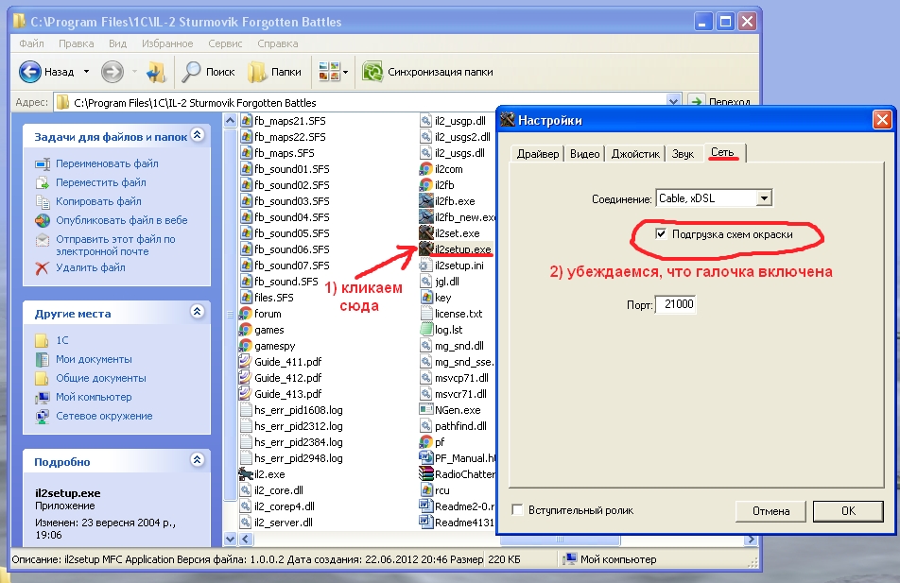The width and height of the screenshot is (900, 583).
Task: Open My Computer (Мой компьютер) sidebar icon
Action: coord(43,397)
